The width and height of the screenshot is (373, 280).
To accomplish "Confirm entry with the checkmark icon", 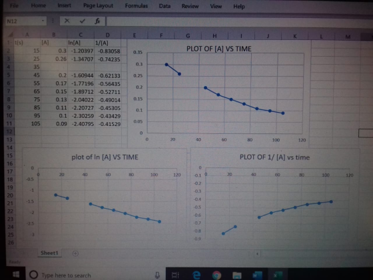I will (83, 21).
